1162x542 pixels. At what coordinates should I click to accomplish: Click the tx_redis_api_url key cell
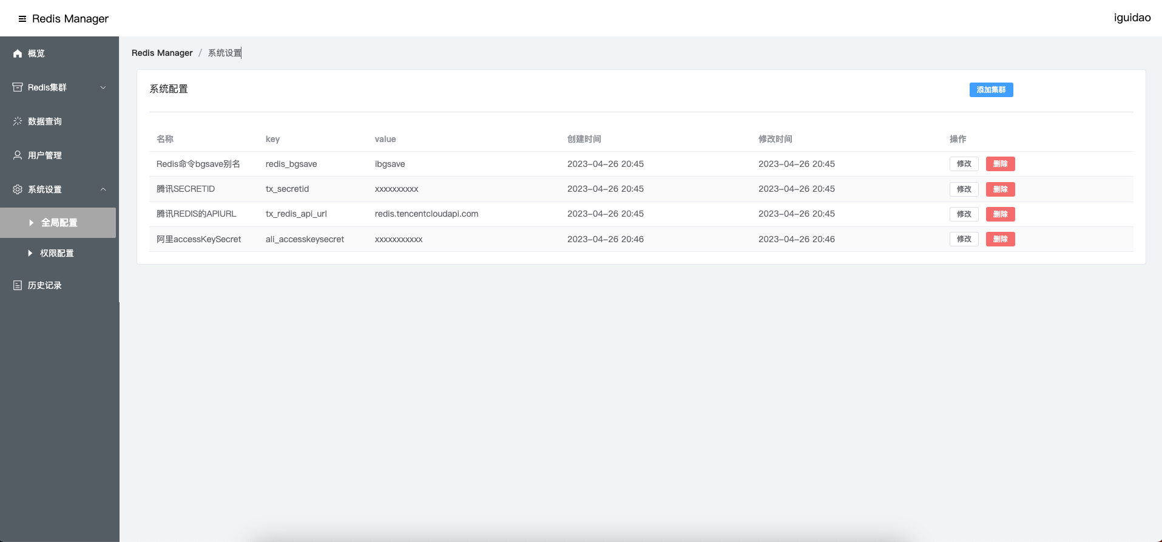coord(296,214)
